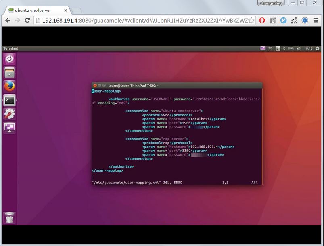Screen dimensions: 324x246
Task: Open the Ubuntu session gear menu
Action: [318, 48]
